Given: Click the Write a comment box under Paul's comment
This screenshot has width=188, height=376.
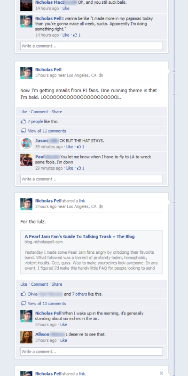Looking at the screenshot, I should tap(91, 179).
